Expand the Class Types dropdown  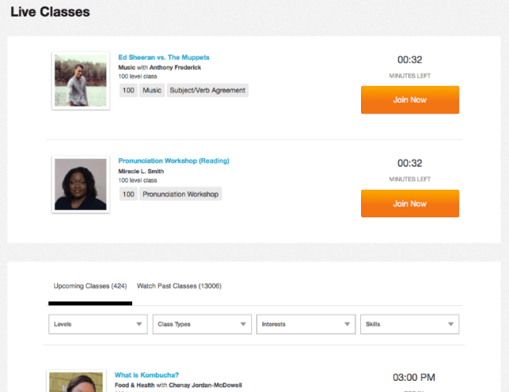coord(203,324)
